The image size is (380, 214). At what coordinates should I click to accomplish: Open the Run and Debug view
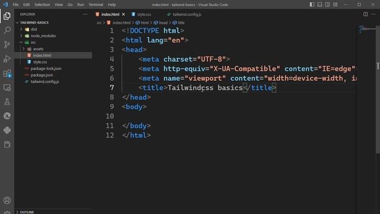coord(7,59)
